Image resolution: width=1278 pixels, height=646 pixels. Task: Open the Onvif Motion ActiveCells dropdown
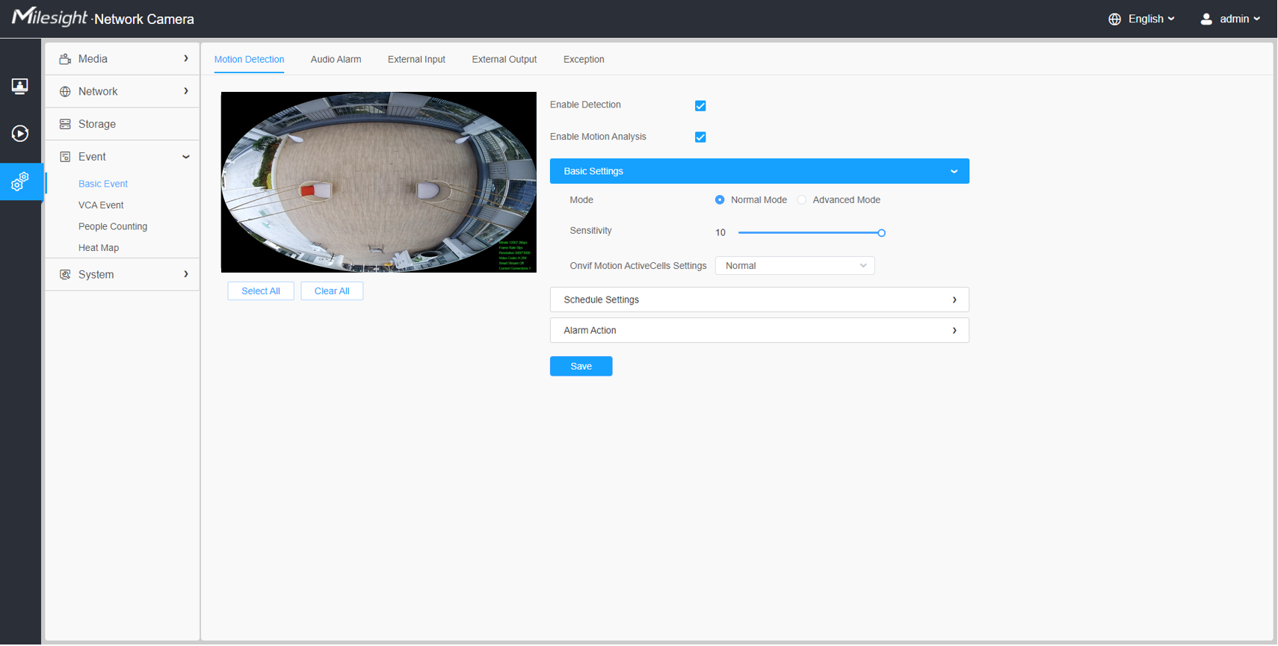point(794,266)
